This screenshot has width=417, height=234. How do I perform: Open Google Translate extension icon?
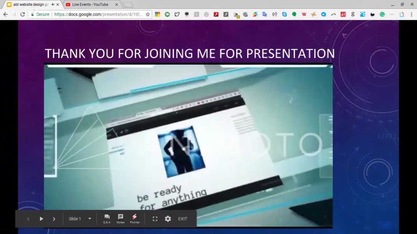[265, 14]
